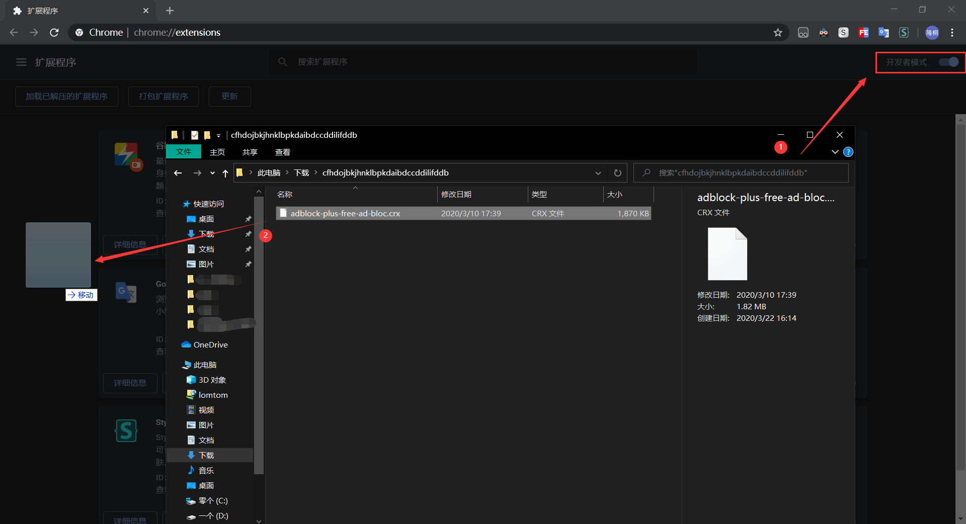Select adblock-plus-free-ad-bloc.crx file
Image resolution: width=966 pixels, height=524 pixels.
point(463,213)
